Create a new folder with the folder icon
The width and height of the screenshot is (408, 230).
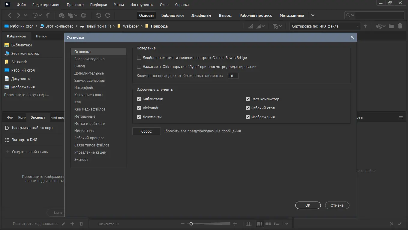pos(391,26)
